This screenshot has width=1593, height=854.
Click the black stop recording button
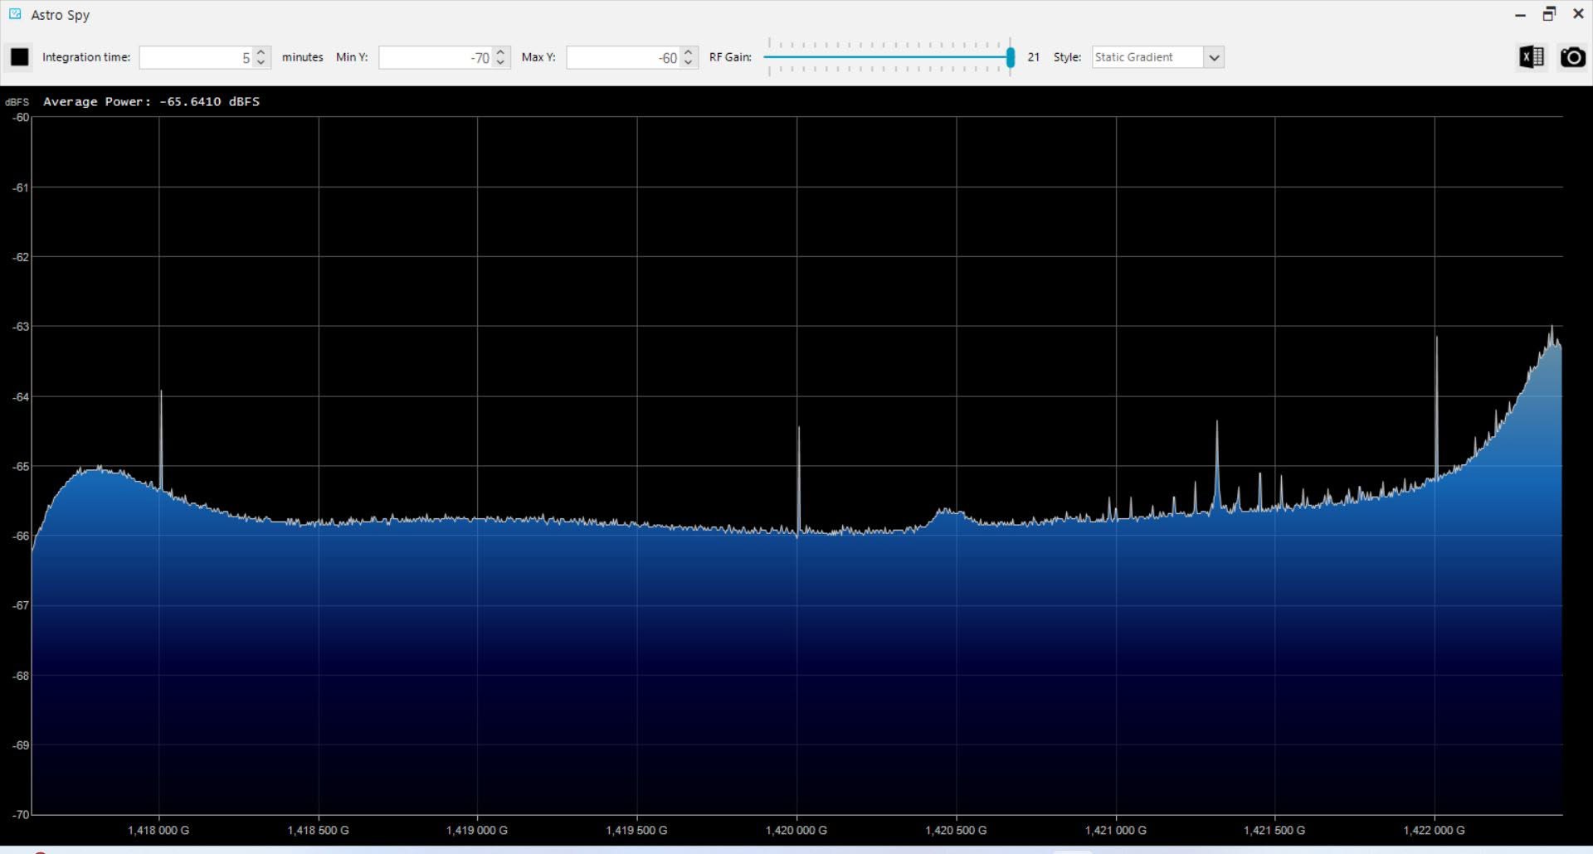(19, 57)
